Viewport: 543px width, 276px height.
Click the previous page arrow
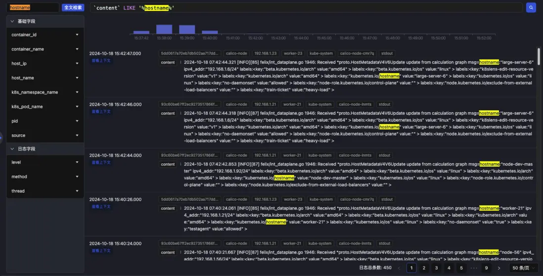[399, 268]
